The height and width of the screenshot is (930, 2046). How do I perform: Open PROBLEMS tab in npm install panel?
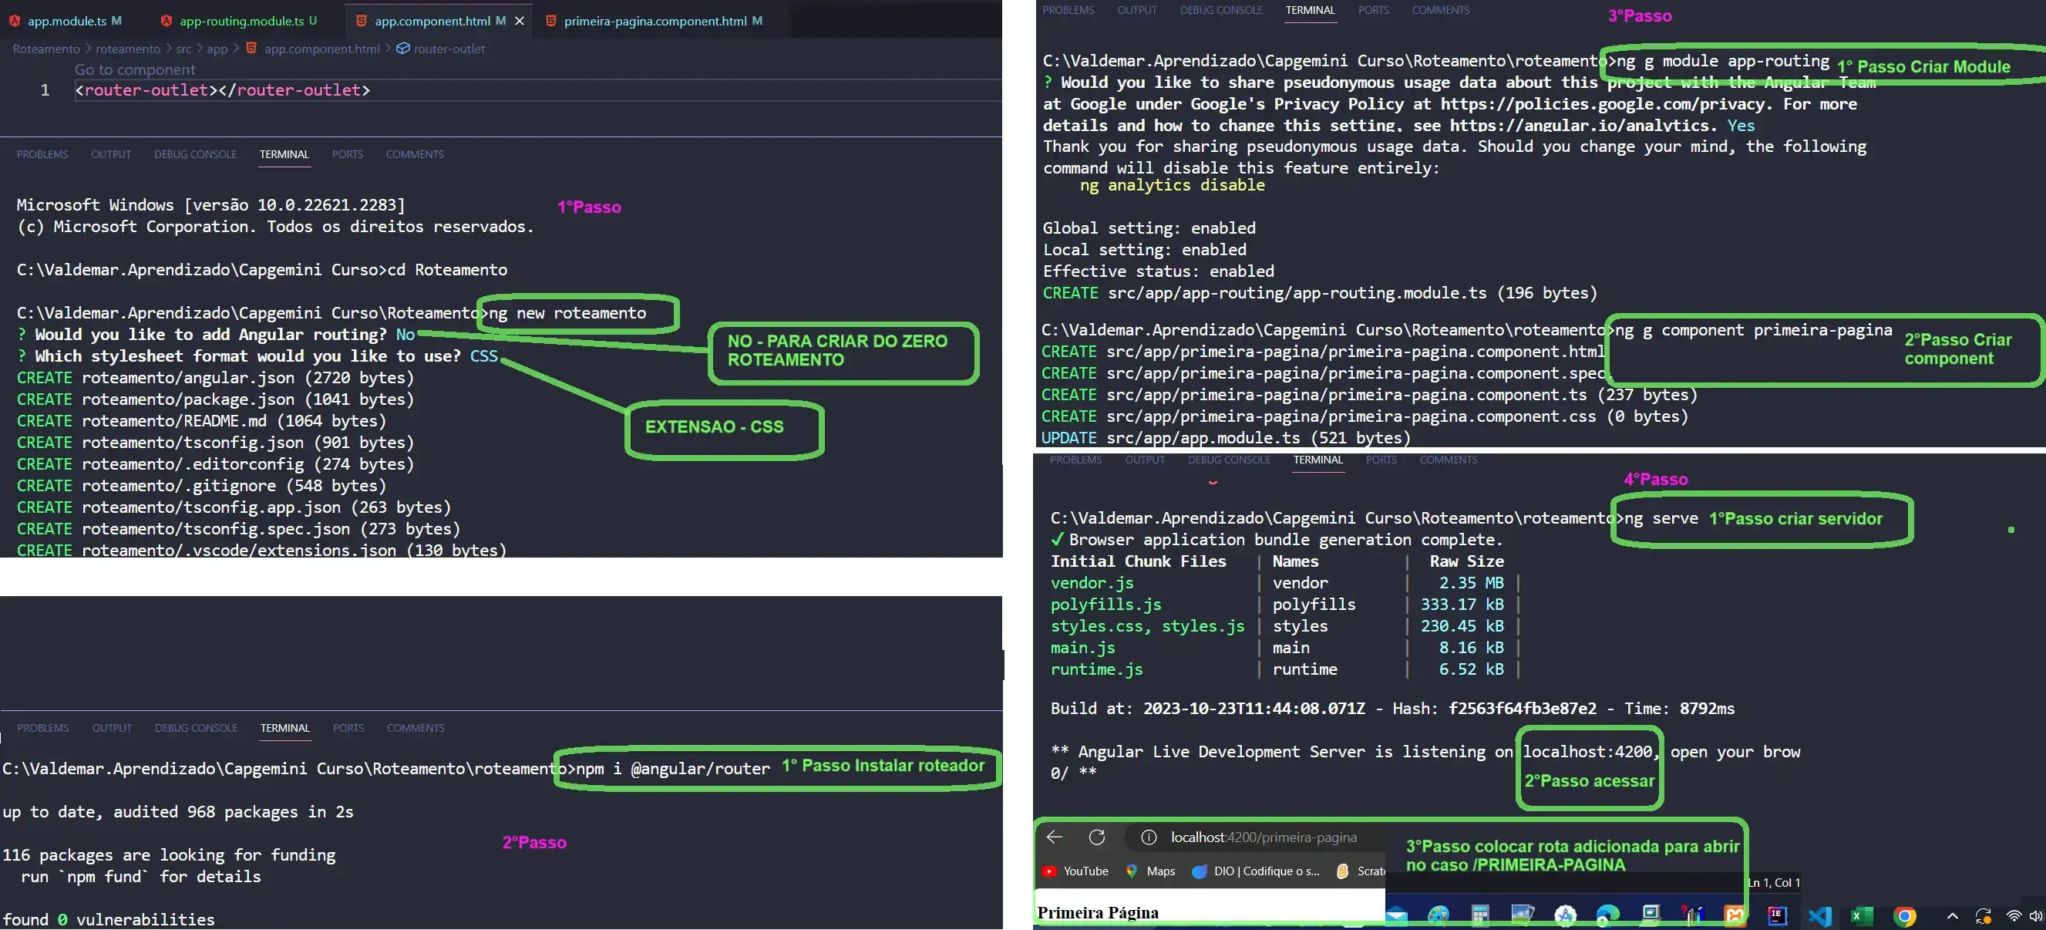(43, 727)
